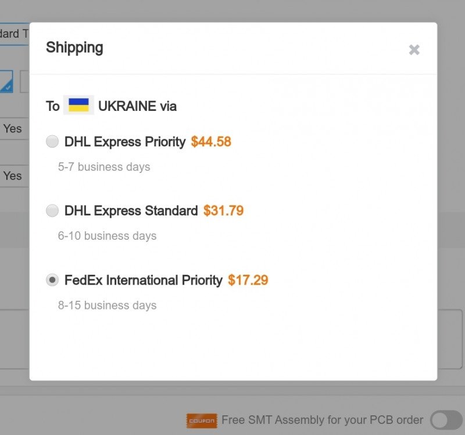Click the Ukraine flag icon
Viewport: 465px width, 435px height.
(x=78, y=105)
